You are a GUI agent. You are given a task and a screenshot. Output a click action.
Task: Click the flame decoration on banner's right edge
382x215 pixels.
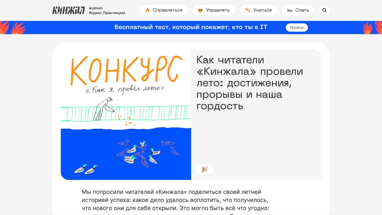pos(372,28)
